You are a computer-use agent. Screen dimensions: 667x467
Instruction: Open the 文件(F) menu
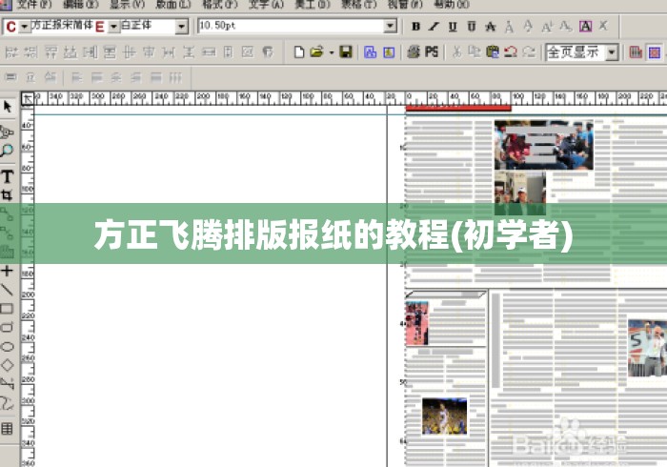pos(32,4)
